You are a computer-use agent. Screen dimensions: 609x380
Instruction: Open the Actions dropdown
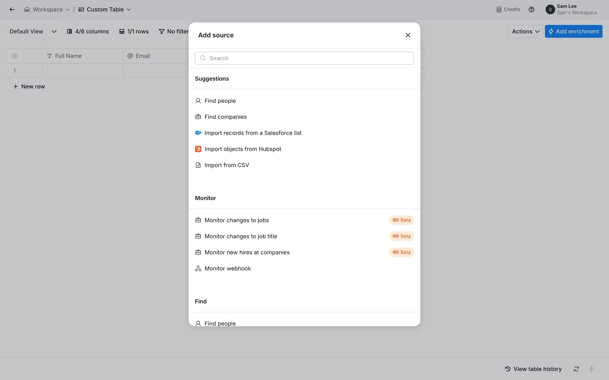click(x=526, y=31)
